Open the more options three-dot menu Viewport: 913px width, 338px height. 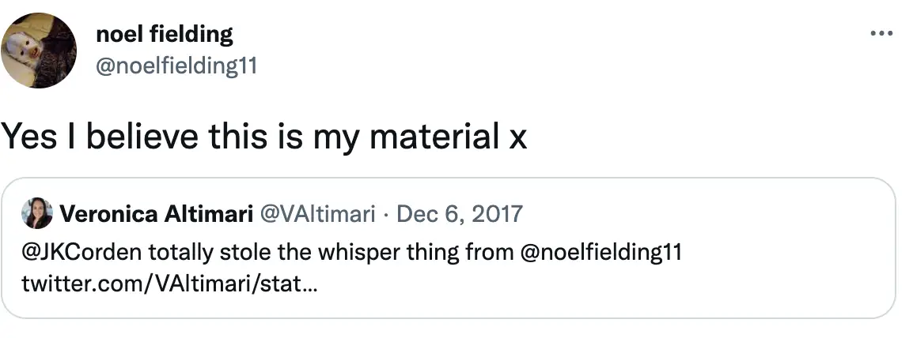[881, 34]
